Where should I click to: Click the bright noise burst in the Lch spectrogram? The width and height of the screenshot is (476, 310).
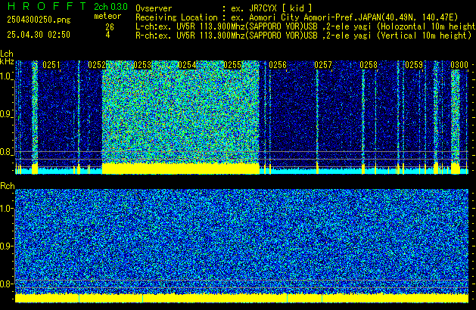181,112
